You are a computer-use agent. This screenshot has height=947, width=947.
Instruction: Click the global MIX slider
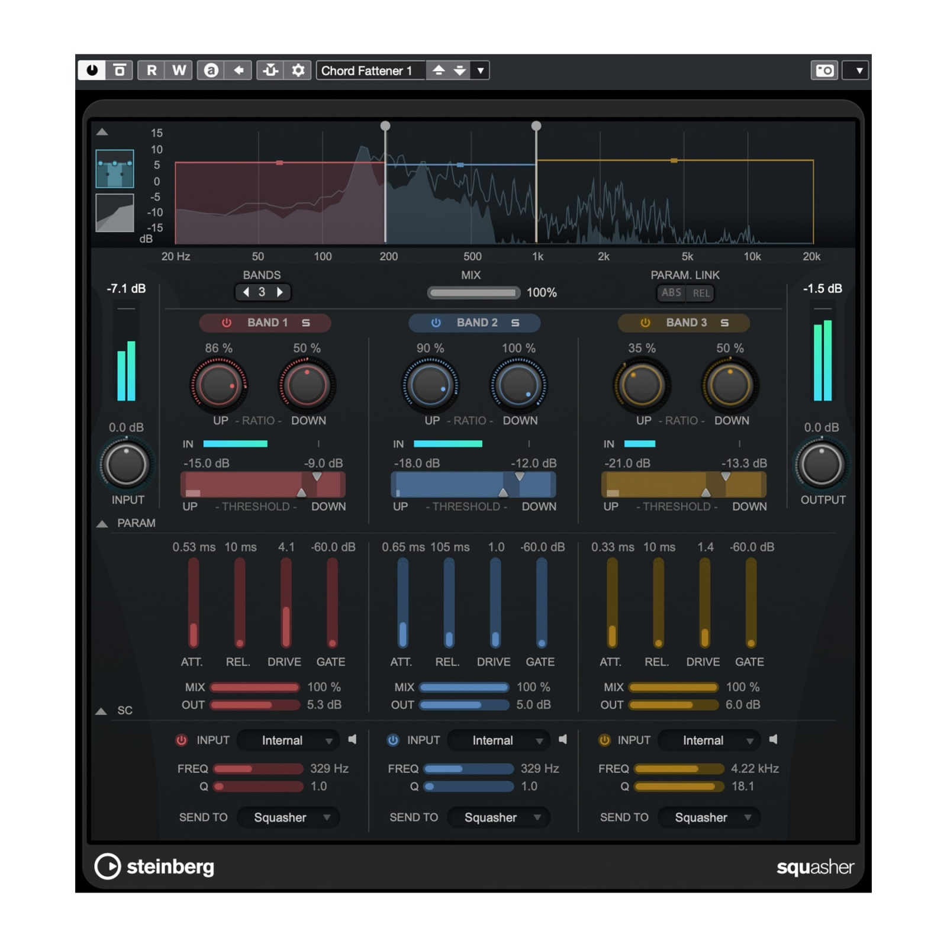(x=473, y=292)
